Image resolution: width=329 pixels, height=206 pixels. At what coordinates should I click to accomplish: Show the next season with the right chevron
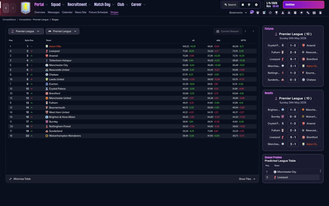pos(253,31)
